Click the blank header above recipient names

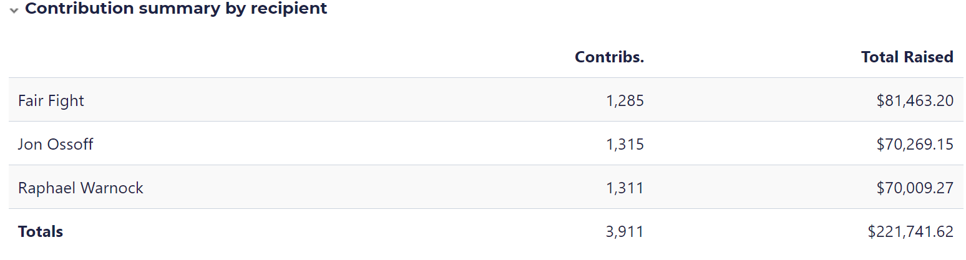pyautogui.click(x=187, y=57)
